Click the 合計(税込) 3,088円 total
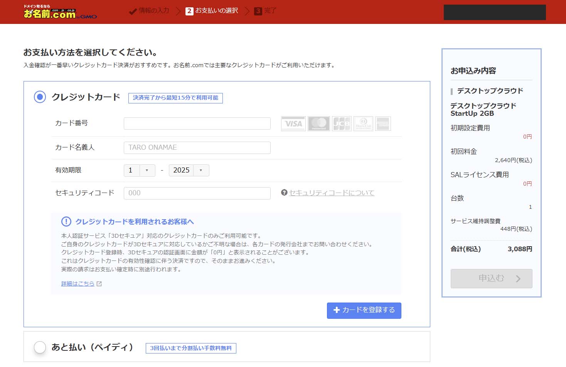Viewport: 566px width, 367px height. 491,249
